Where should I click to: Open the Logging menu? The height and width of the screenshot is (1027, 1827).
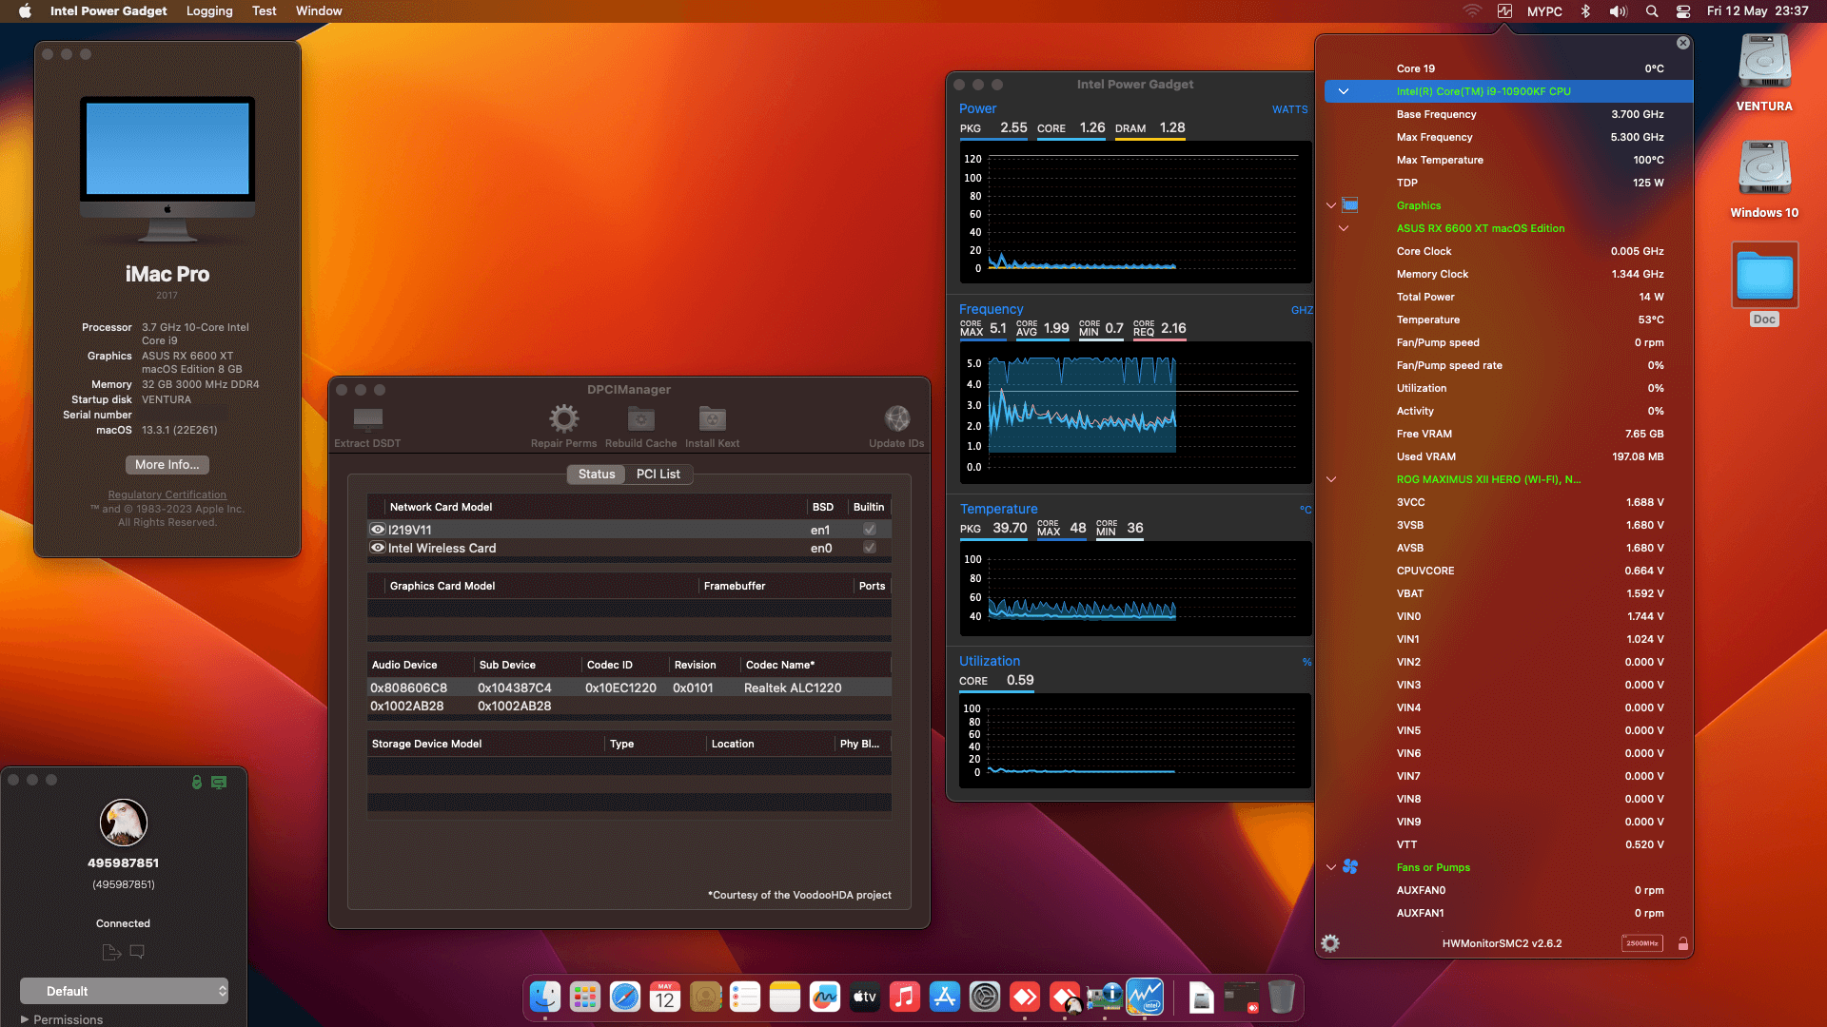click(x=209, y=11)
